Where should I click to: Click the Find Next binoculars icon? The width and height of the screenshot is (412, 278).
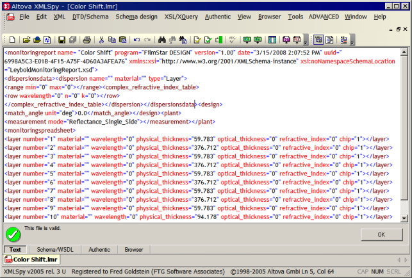[172, 40]
